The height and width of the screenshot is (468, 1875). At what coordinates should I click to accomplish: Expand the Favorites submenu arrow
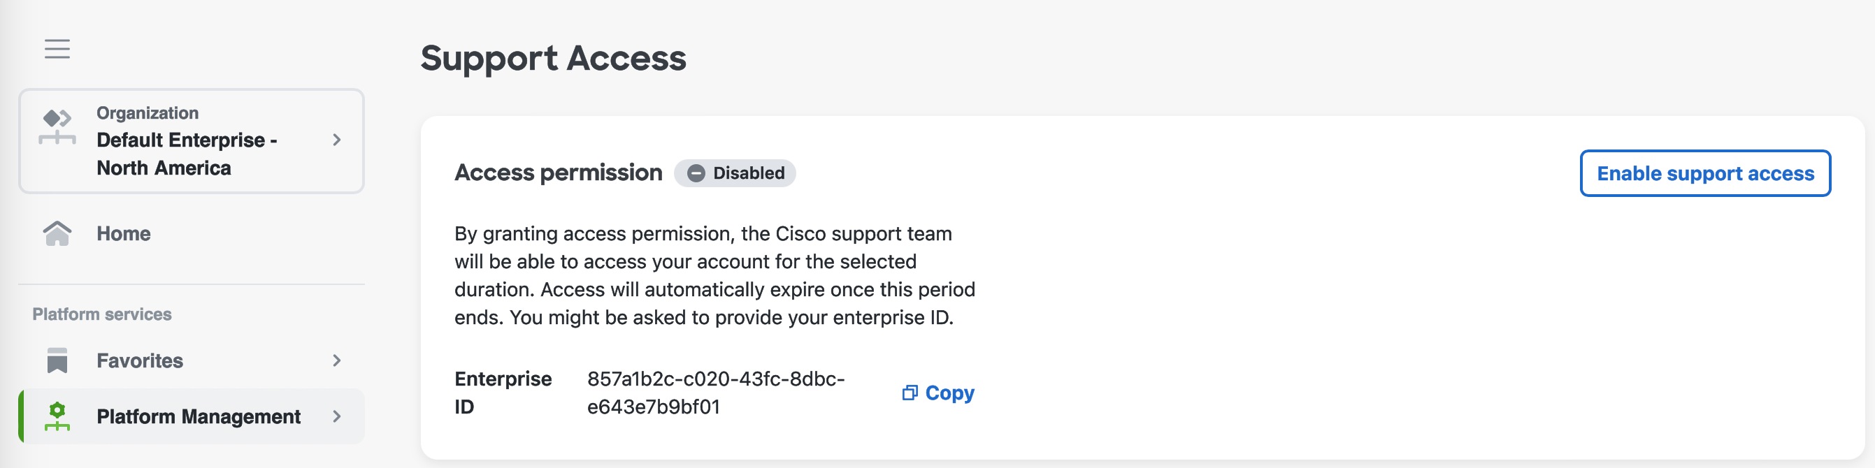tap(336, 360)
